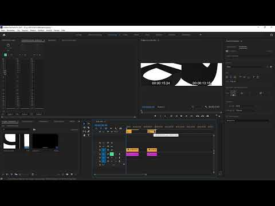The height and width of the screenshot is (206, 275).
Task: Open Timeline display settings wrench
Action: click(x=116, y=129)
